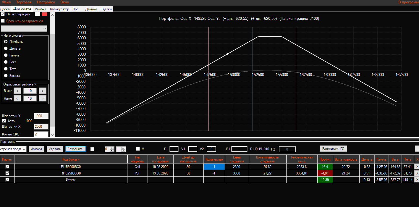The width and height of the screenshot is (419, 207).
Task: Switch to the Улыбка tab
Action: 41,9
